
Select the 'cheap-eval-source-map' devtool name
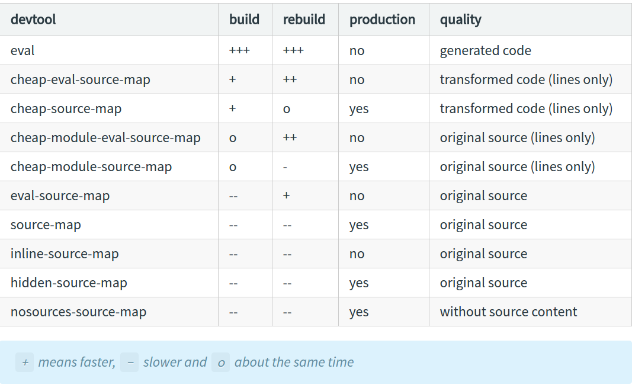(x=80, y=80)
